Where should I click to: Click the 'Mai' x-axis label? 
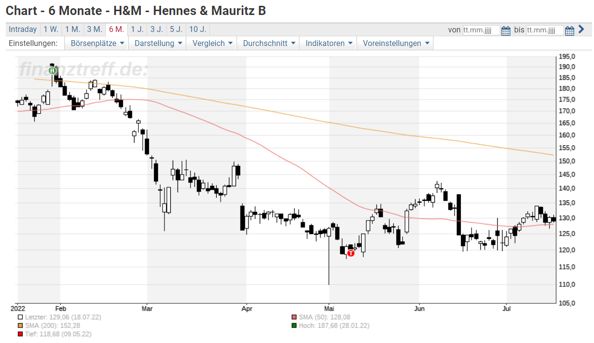click(329, 308)
